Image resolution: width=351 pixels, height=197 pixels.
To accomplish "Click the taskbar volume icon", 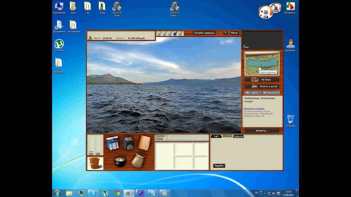I will pos(274,193).
